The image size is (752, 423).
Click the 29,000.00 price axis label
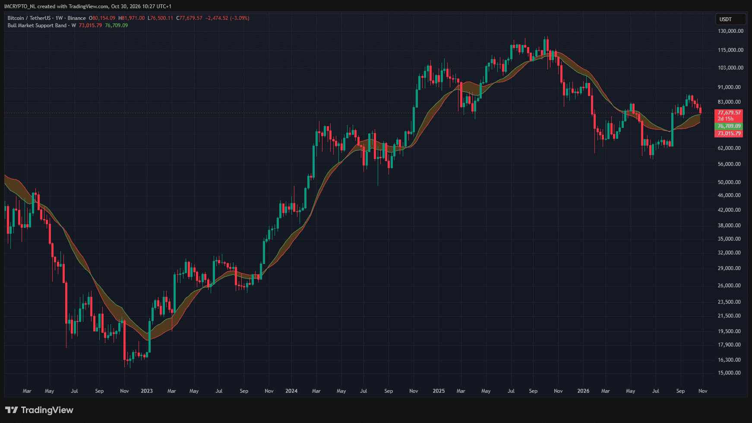pyautogui.click(x=729, y=268)
